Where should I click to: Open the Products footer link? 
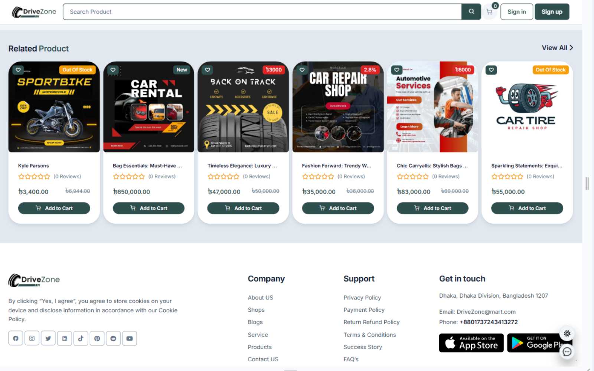point(260,347)
